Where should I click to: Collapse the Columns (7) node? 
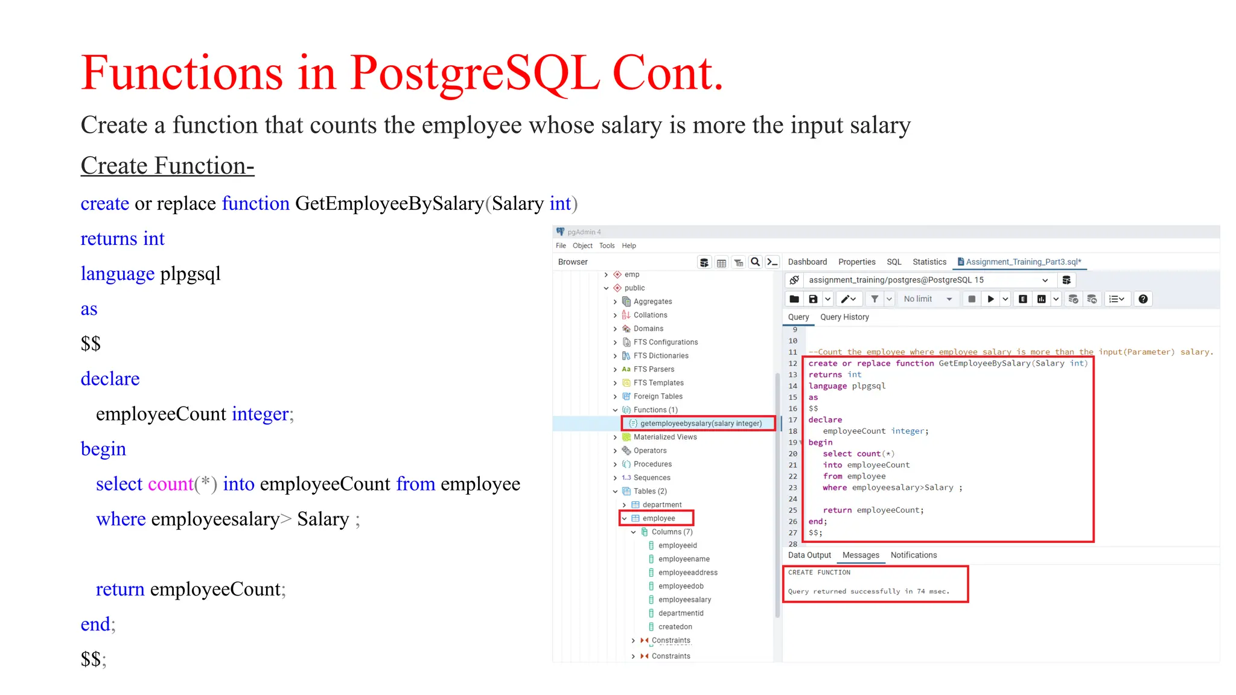point(633,532)
